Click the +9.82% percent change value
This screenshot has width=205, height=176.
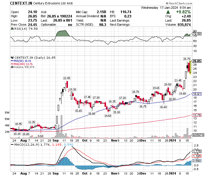pos(183,12)
